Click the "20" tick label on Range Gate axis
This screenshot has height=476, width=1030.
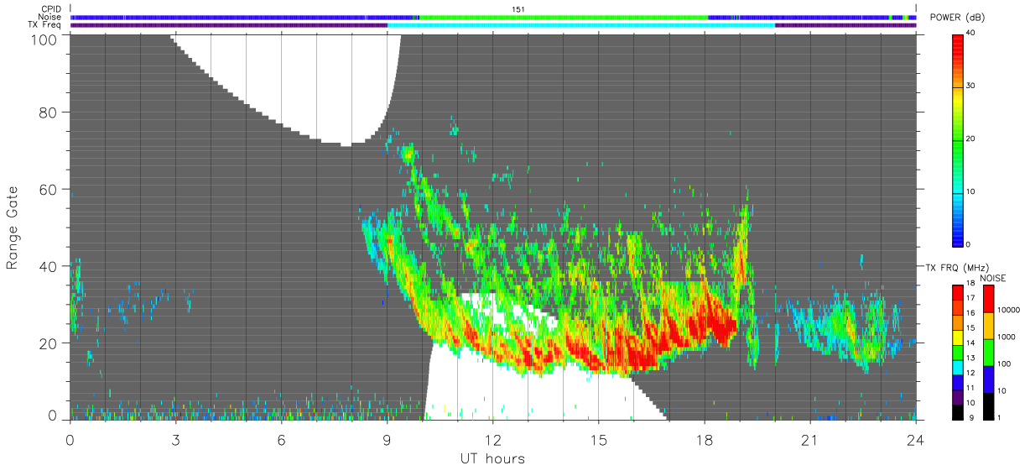48,343
